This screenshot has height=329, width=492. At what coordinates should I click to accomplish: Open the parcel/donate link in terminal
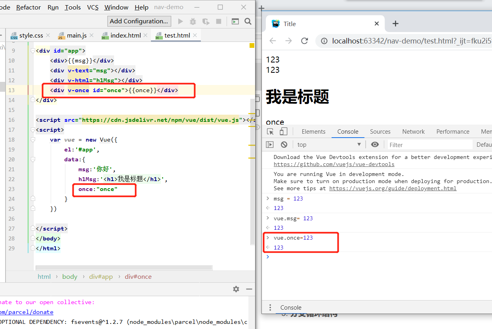27,312
